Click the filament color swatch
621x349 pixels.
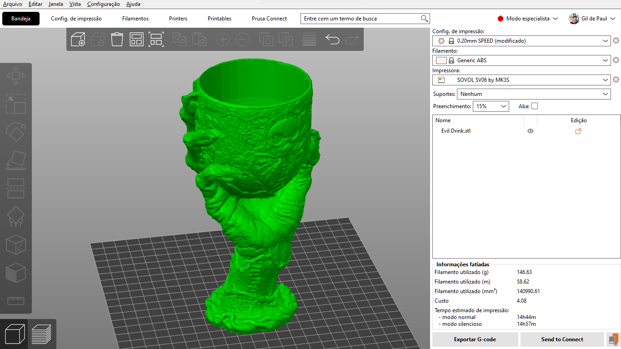[441, 60]
